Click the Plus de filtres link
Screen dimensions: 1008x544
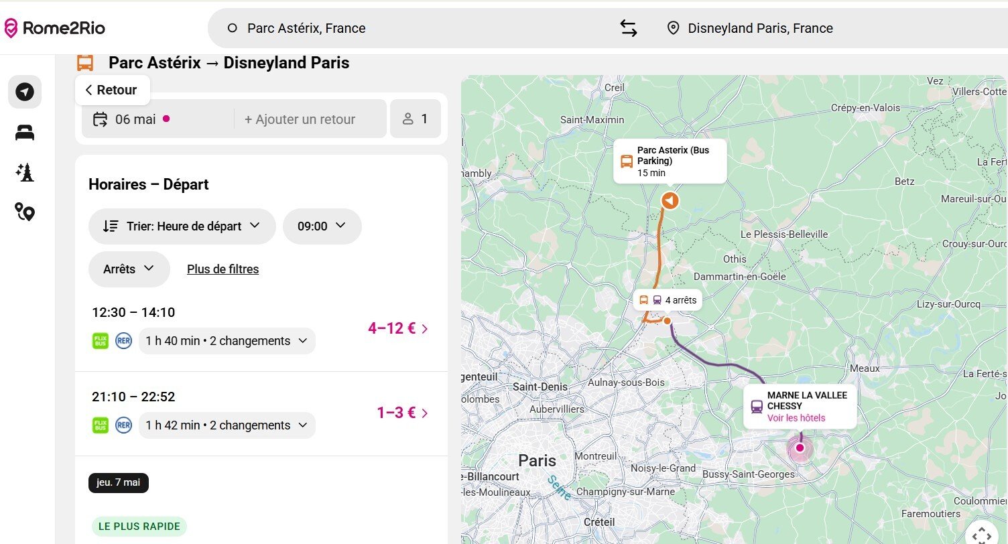coord(223,269)
